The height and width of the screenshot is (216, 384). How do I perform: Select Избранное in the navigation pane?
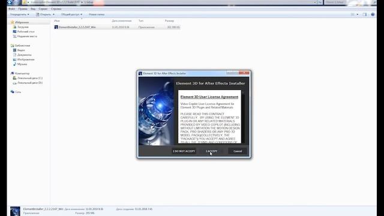point(22,22)
